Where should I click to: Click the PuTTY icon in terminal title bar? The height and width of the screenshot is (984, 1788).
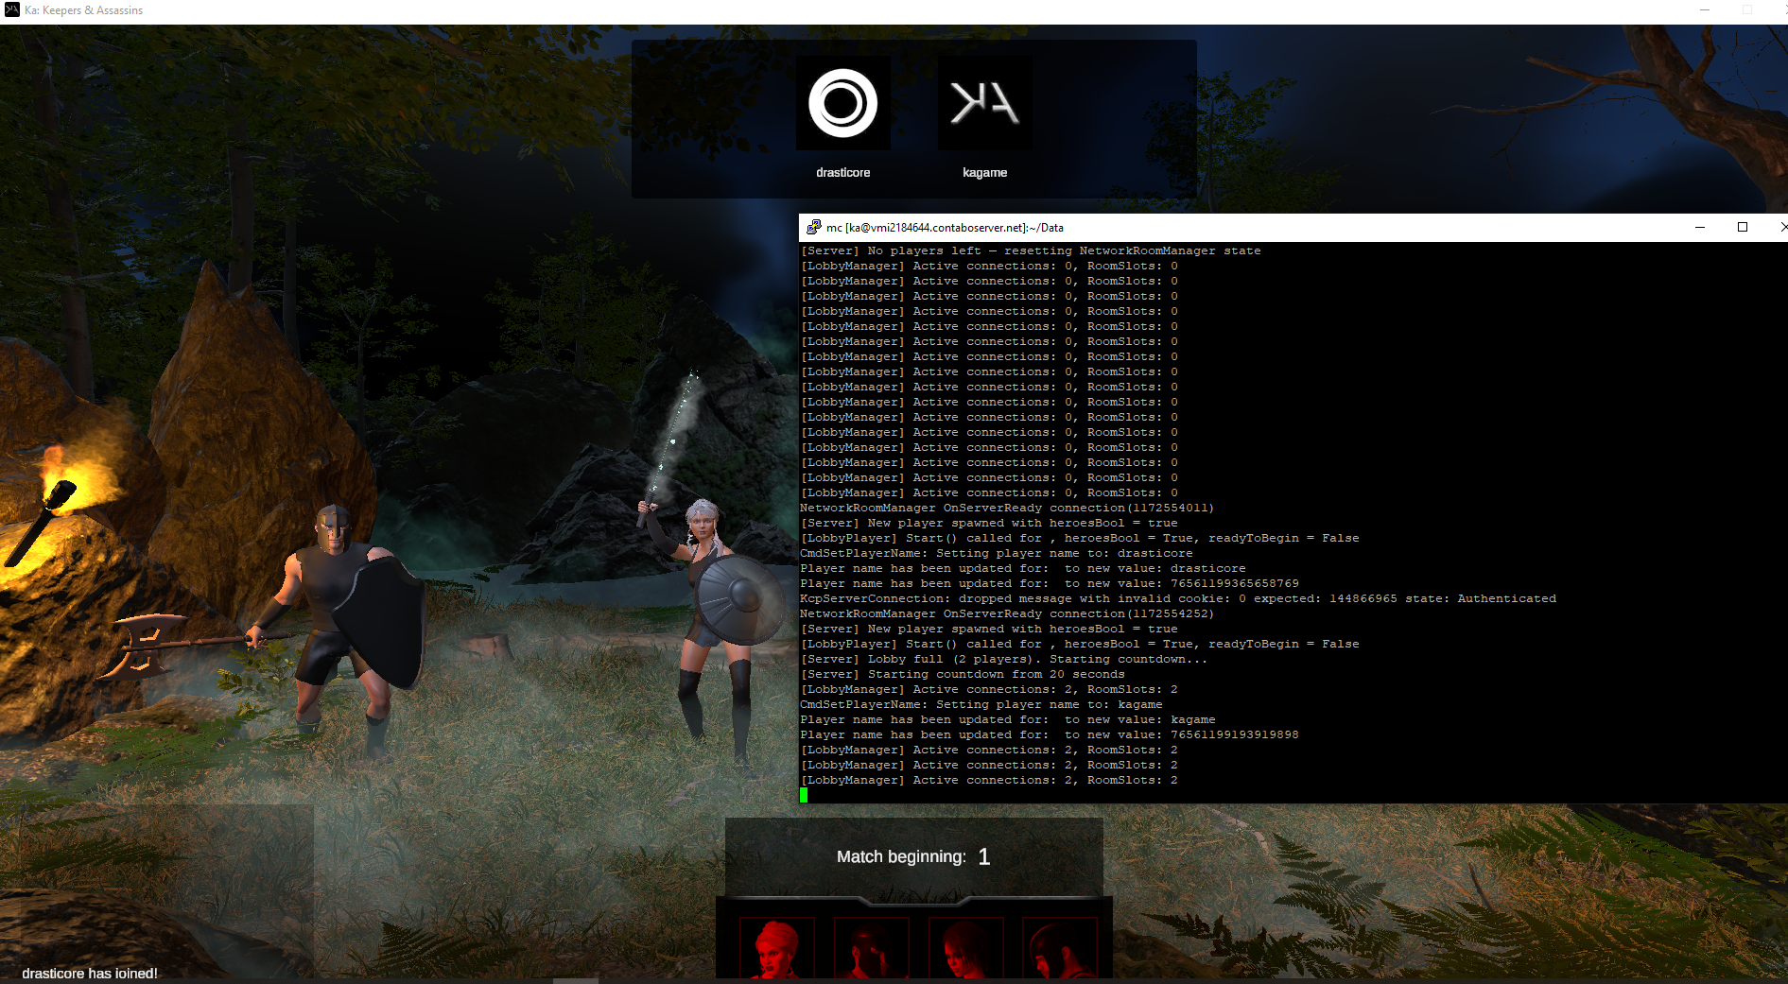813,228
